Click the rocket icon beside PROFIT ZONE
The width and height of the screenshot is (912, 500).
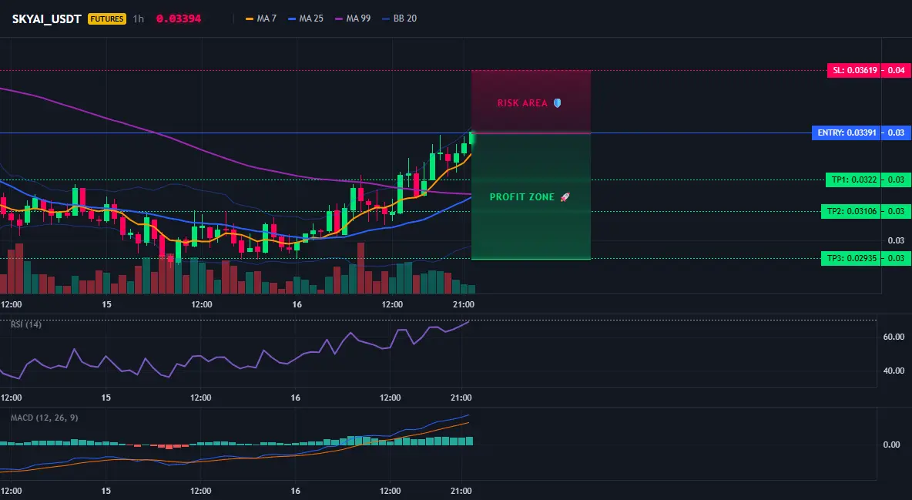(x=565, y=197)
